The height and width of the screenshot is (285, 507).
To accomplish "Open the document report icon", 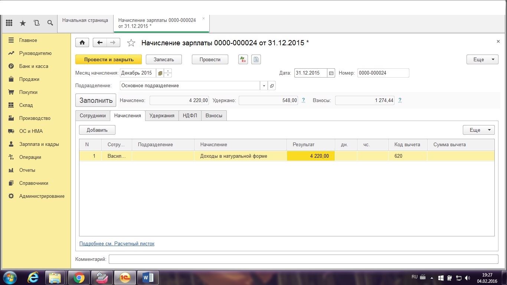I will (x=256, y=59).
